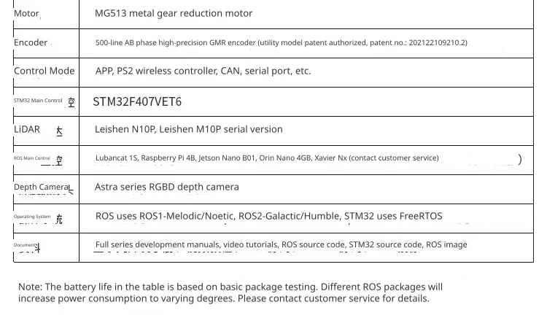547x329 pixels.
Task: Click the battery life note paragraph
Action: (230, 293)
